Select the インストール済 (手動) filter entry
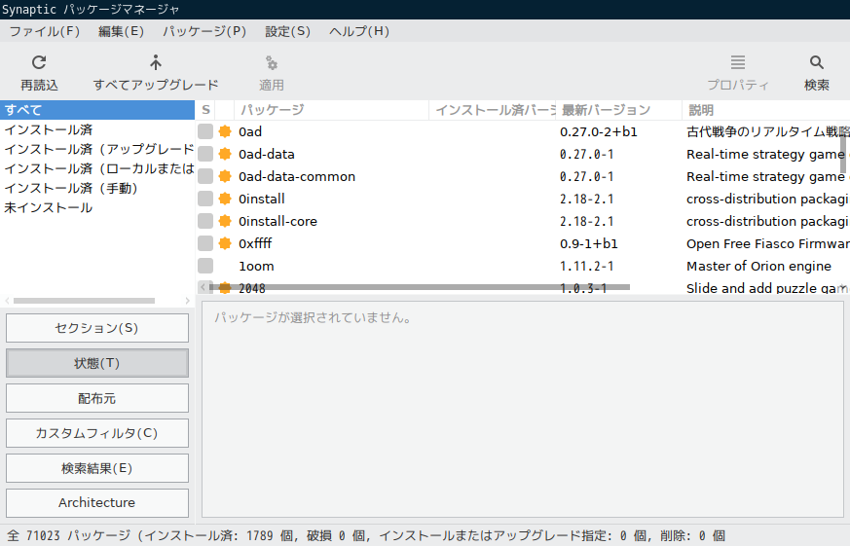The height and width of the screenshot is (546, 850). coord(97,188)
